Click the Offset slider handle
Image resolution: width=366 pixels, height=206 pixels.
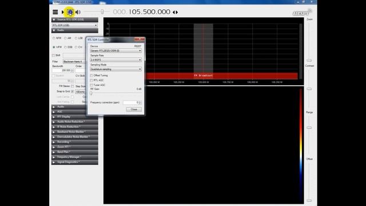[309, 200]
